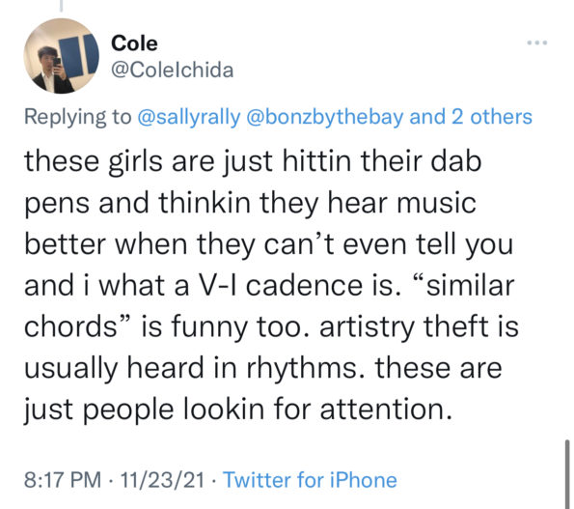The height and width of the screenshot is (509, 574).
Task: Click the "Replying to" label
Action: coord(77,117)
